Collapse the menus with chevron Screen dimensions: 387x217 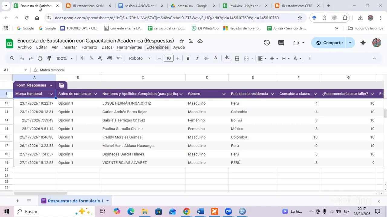coord(374,58)
